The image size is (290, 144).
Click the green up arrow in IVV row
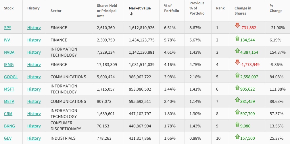pyautogui.click(x=237, y=38)
